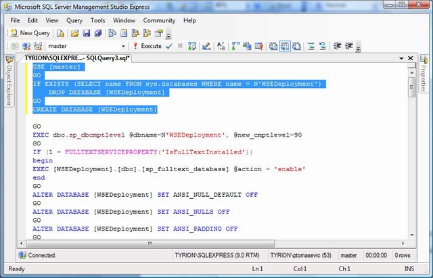Open the active files list arrow
The width and height of the screenshot is (433, 278).
coord(401,58)
